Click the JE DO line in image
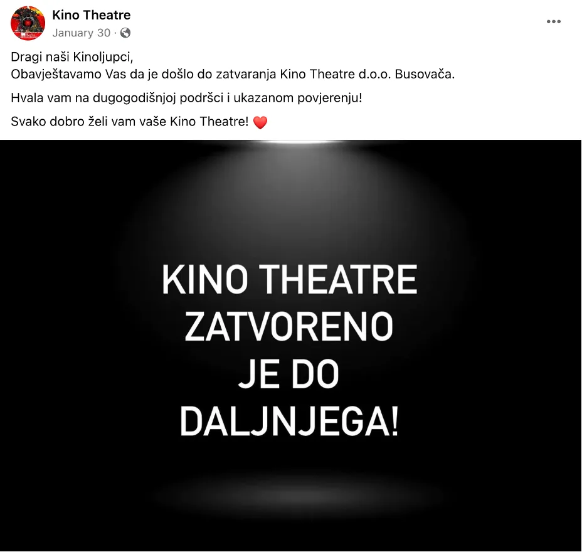Image resolution: width=582 pixels, height=552 pixels. 288,374
